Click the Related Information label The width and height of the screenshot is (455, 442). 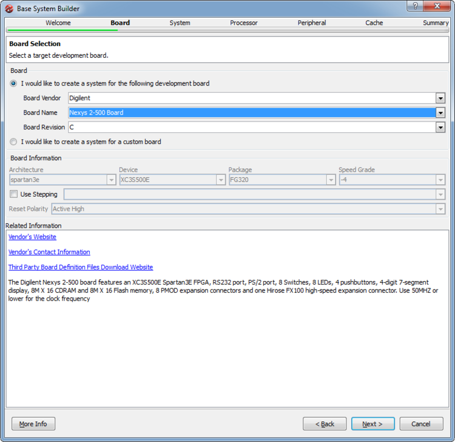tap(33, 226)
